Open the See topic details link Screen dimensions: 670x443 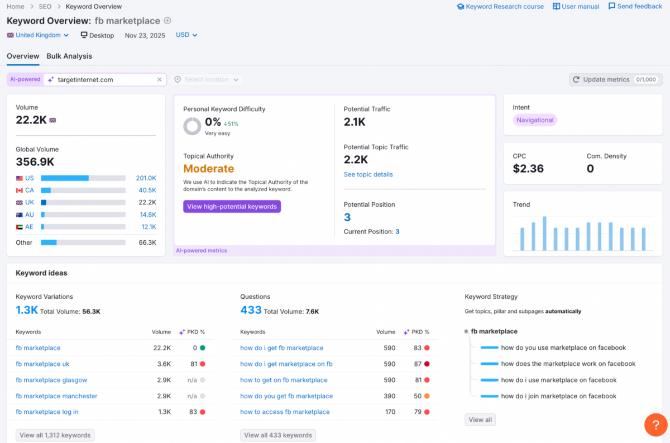click(368, 174)
